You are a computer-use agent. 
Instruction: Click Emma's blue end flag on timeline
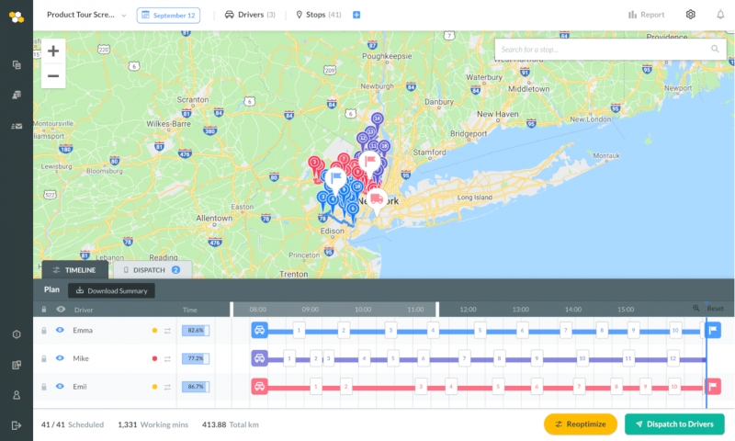[713, 330]
